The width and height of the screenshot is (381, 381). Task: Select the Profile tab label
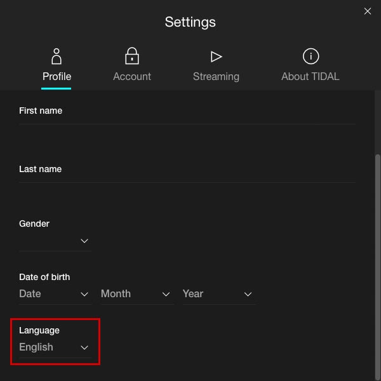click(57, 77)
